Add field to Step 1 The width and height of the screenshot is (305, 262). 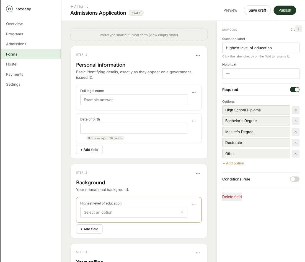pos(89,150)
